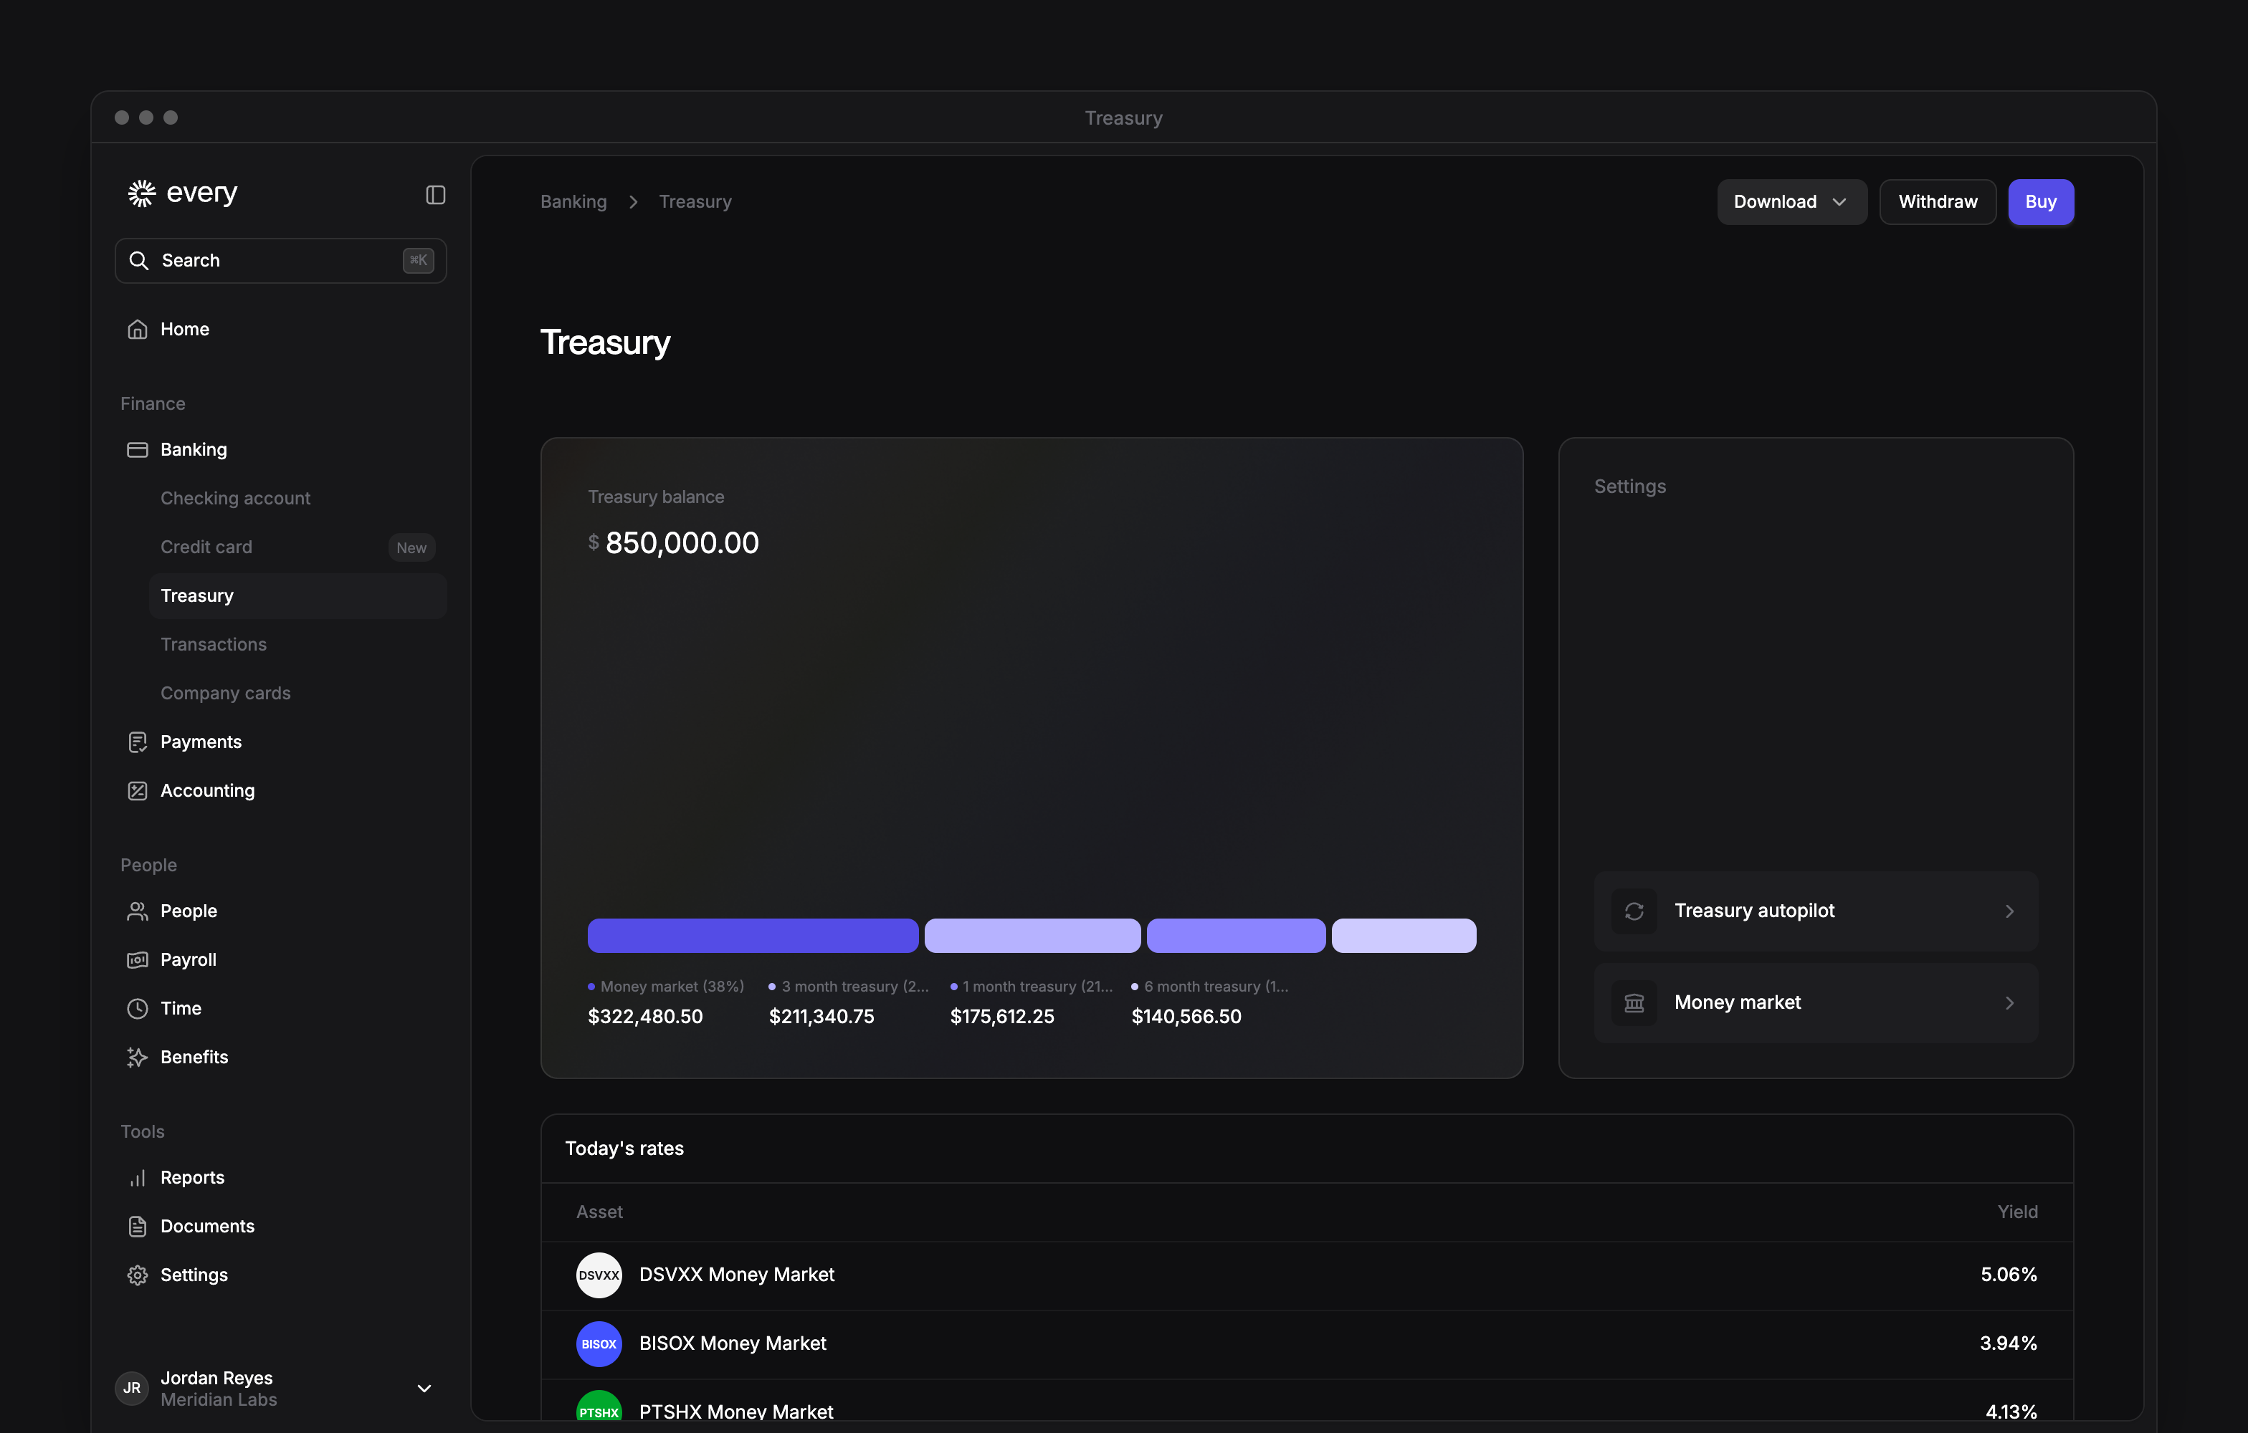
Task: Click the Settings gear icon in sidebar
Action: [137, 1275]
